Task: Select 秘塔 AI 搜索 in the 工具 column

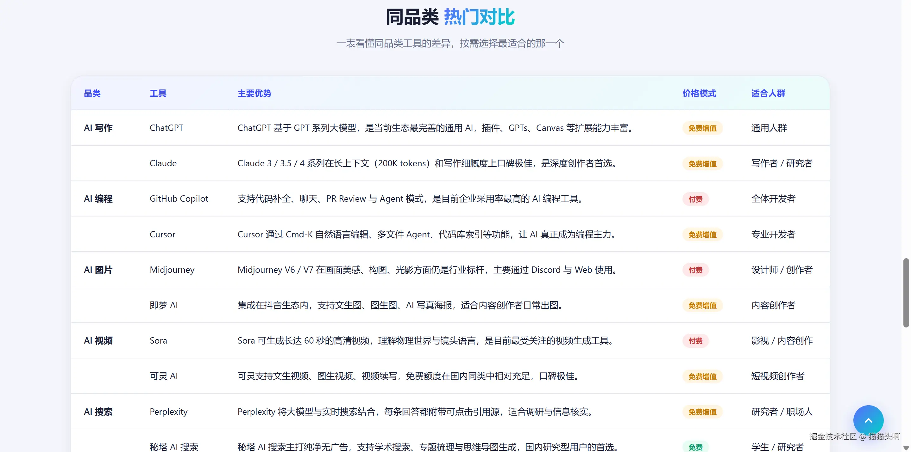Action: [174, 447]
